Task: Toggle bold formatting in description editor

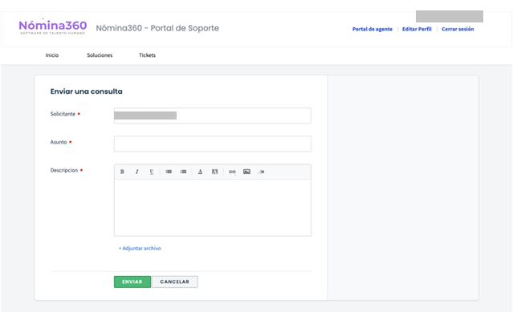Action: point(122,172)
